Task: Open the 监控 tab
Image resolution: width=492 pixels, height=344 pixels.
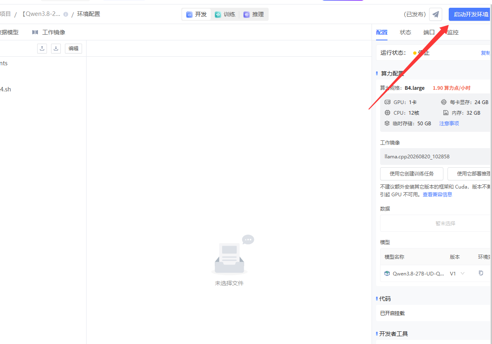Action: tap(453, 32)
